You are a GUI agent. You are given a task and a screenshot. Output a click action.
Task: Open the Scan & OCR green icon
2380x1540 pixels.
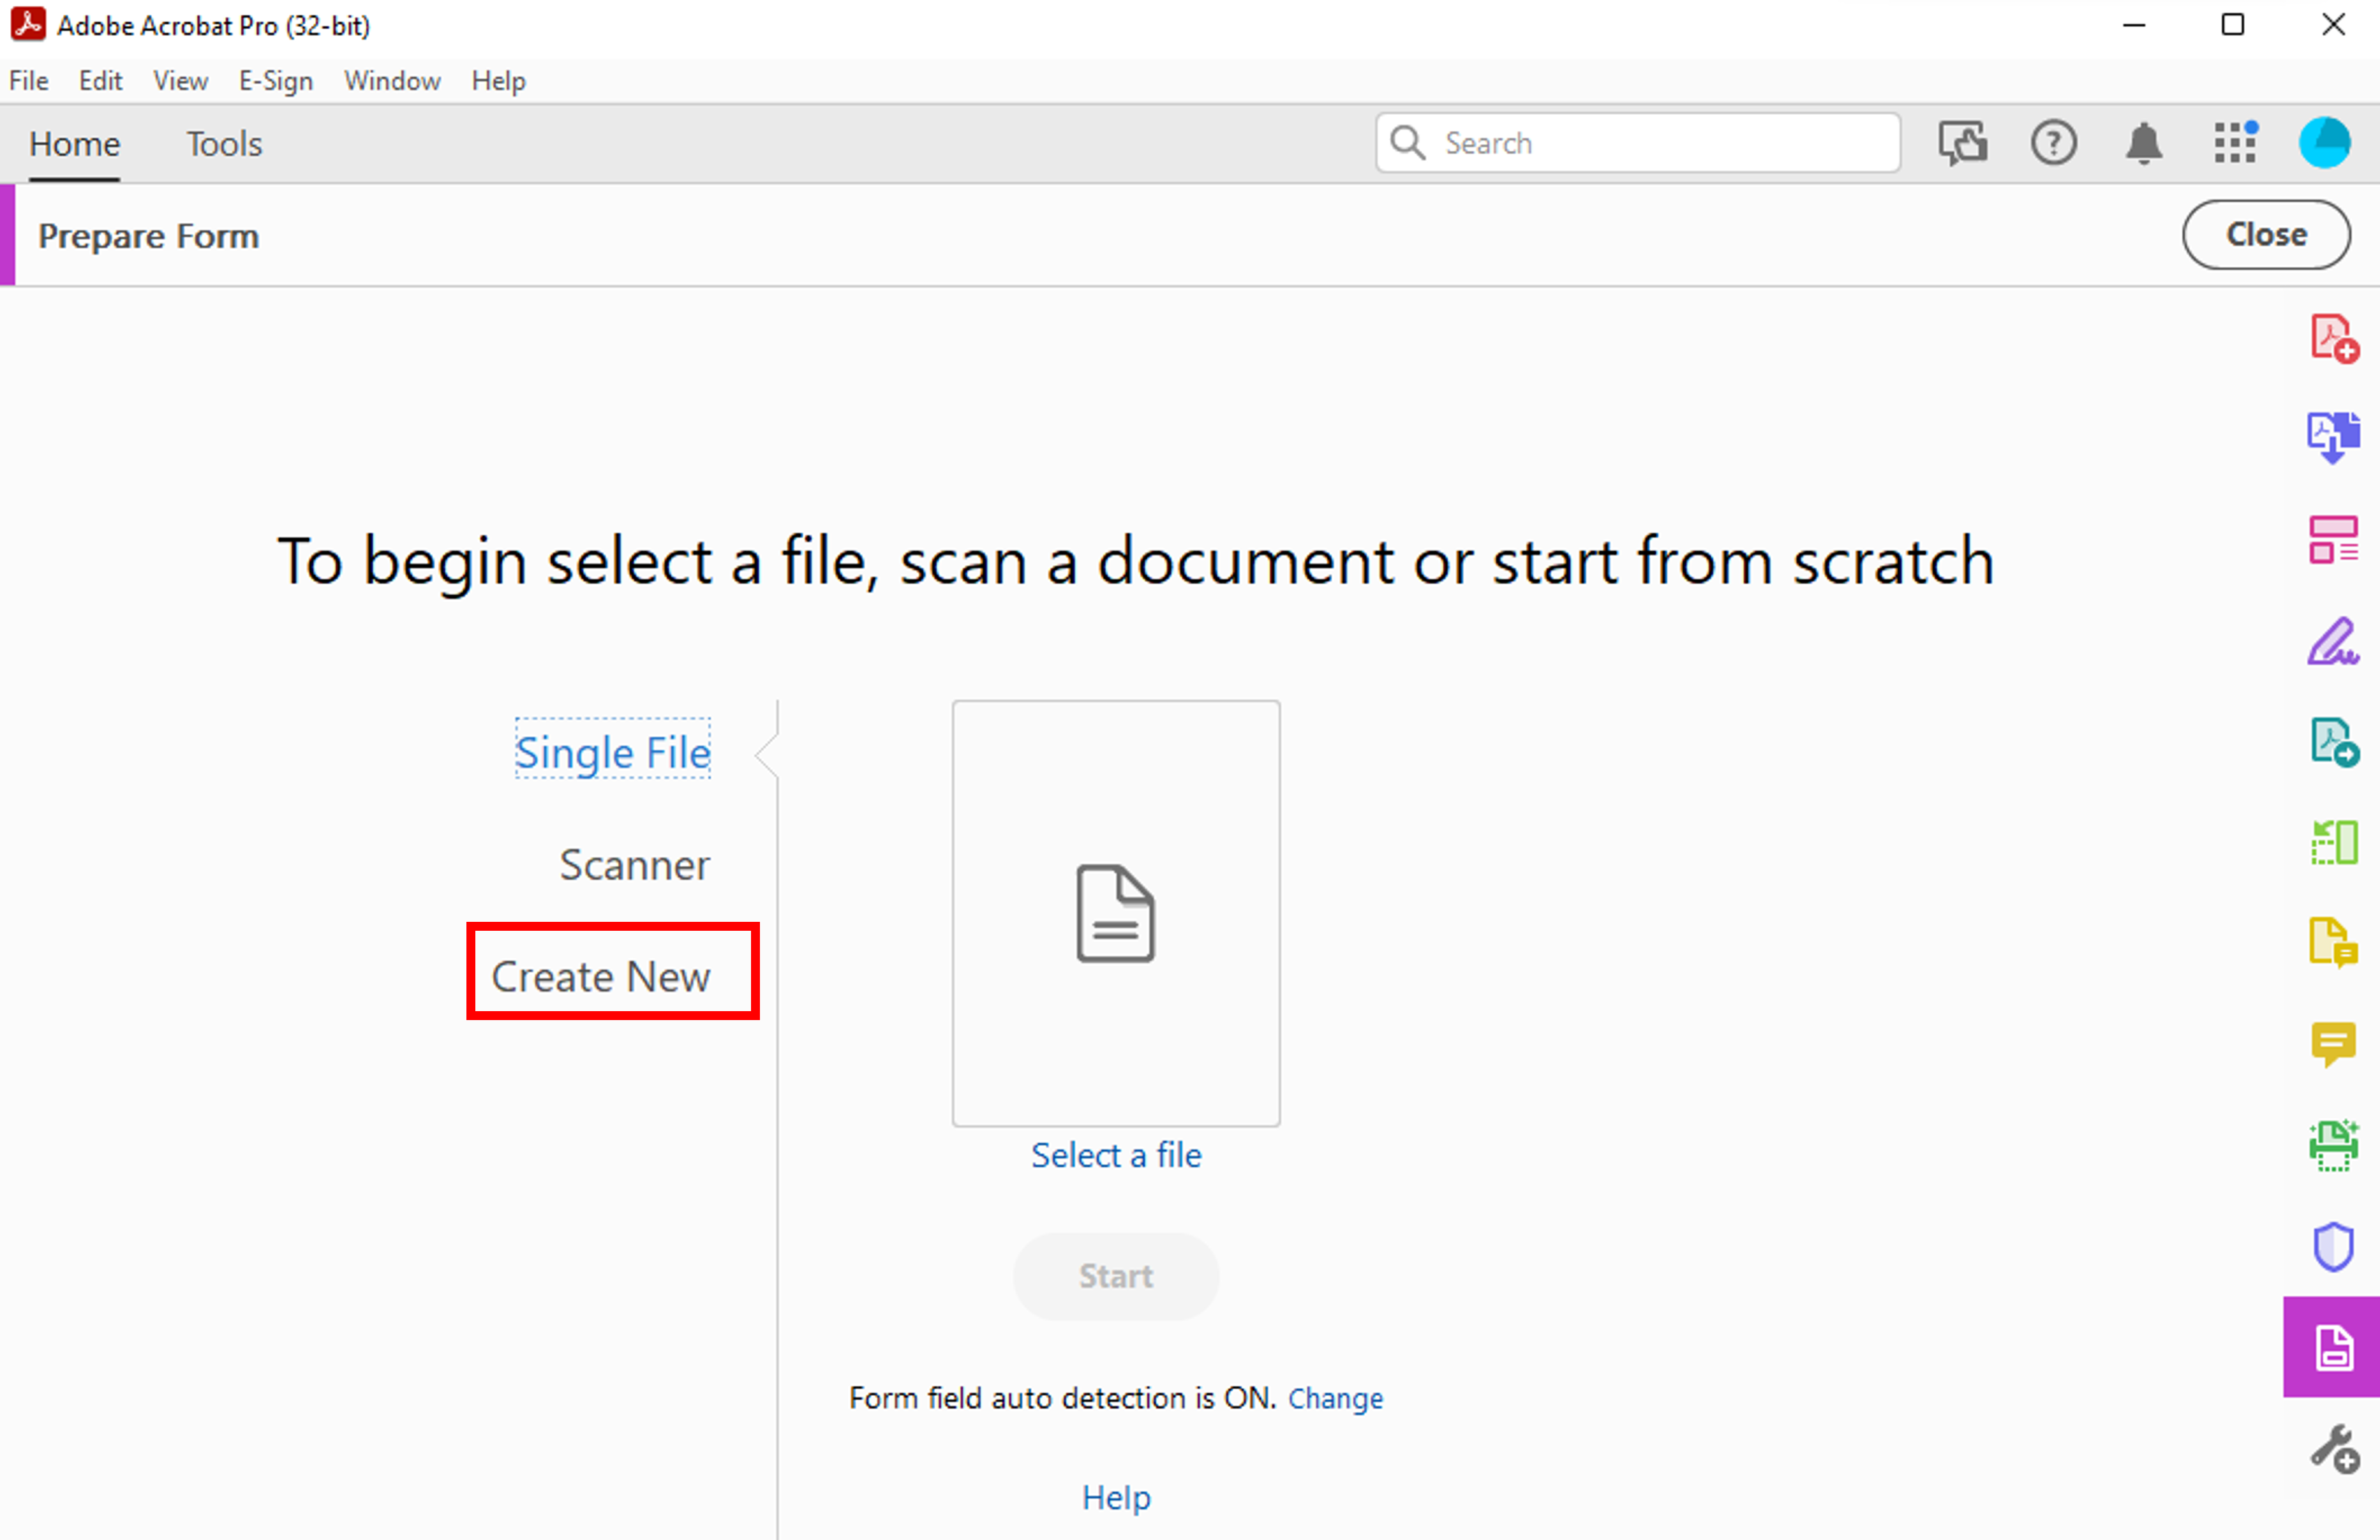pyautogui.click(x=2334, y=1145)
